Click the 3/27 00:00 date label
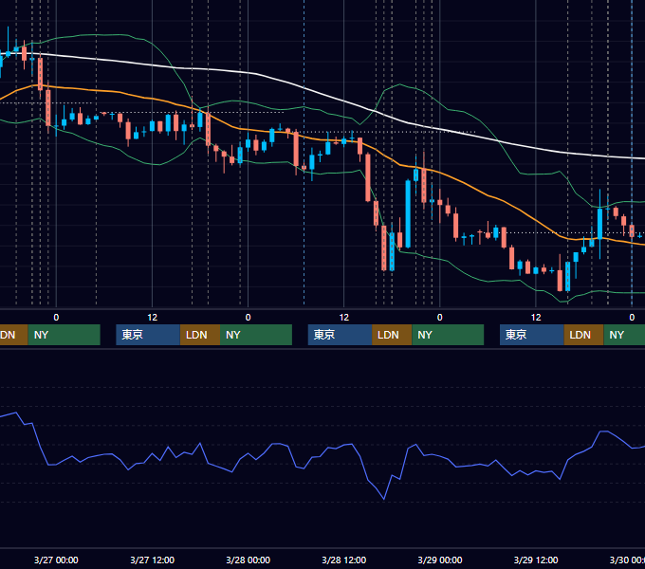 [56, 560]
